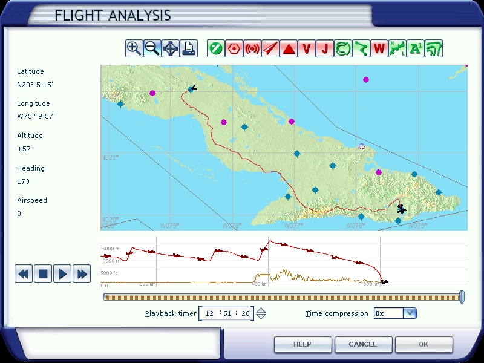484x363 pixels.
Task: Click OK to close Flight Analysis
Action: [424, 344]
